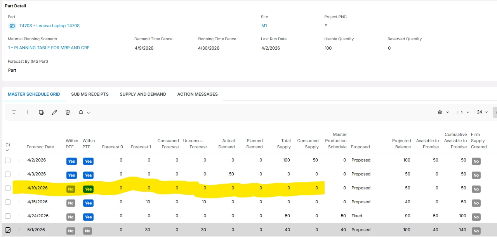Sort by Forecast Date column header
Screen dimensions: 497x237
click(x=40, y=147)
